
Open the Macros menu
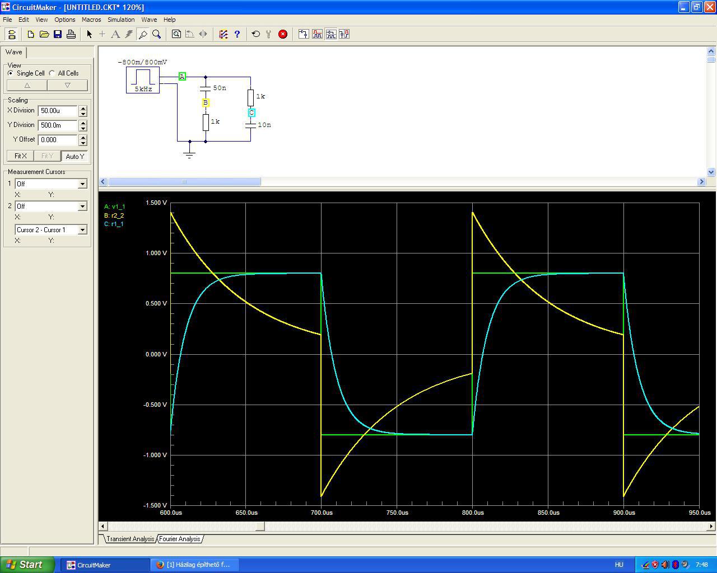(x=91, y=20)
